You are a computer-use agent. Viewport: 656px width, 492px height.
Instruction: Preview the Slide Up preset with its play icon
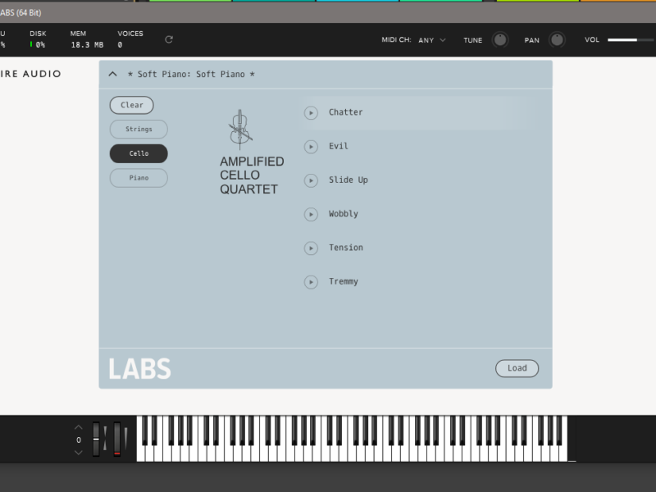pyautogui.click(x=311, y=180)
